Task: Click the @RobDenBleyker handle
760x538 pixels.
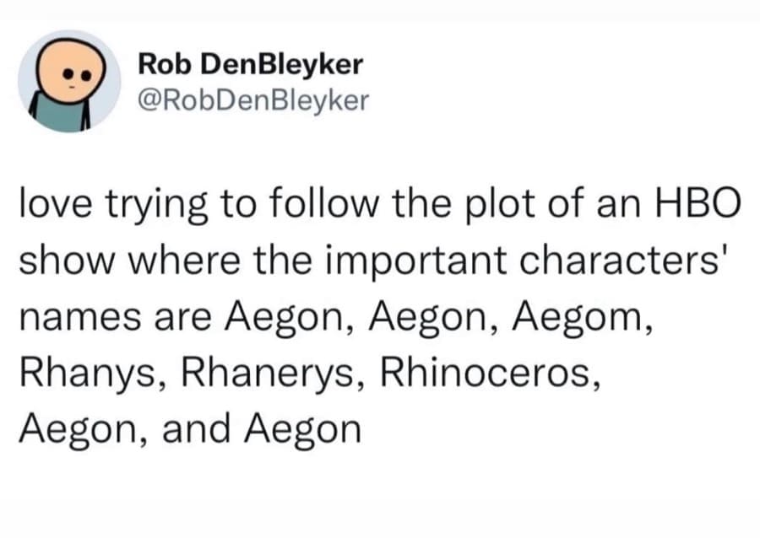Action: coord(252,100)
